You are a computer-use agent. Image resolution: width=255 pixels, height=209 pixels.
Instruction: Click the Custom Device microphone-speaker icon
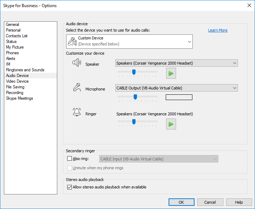point(72,42)
